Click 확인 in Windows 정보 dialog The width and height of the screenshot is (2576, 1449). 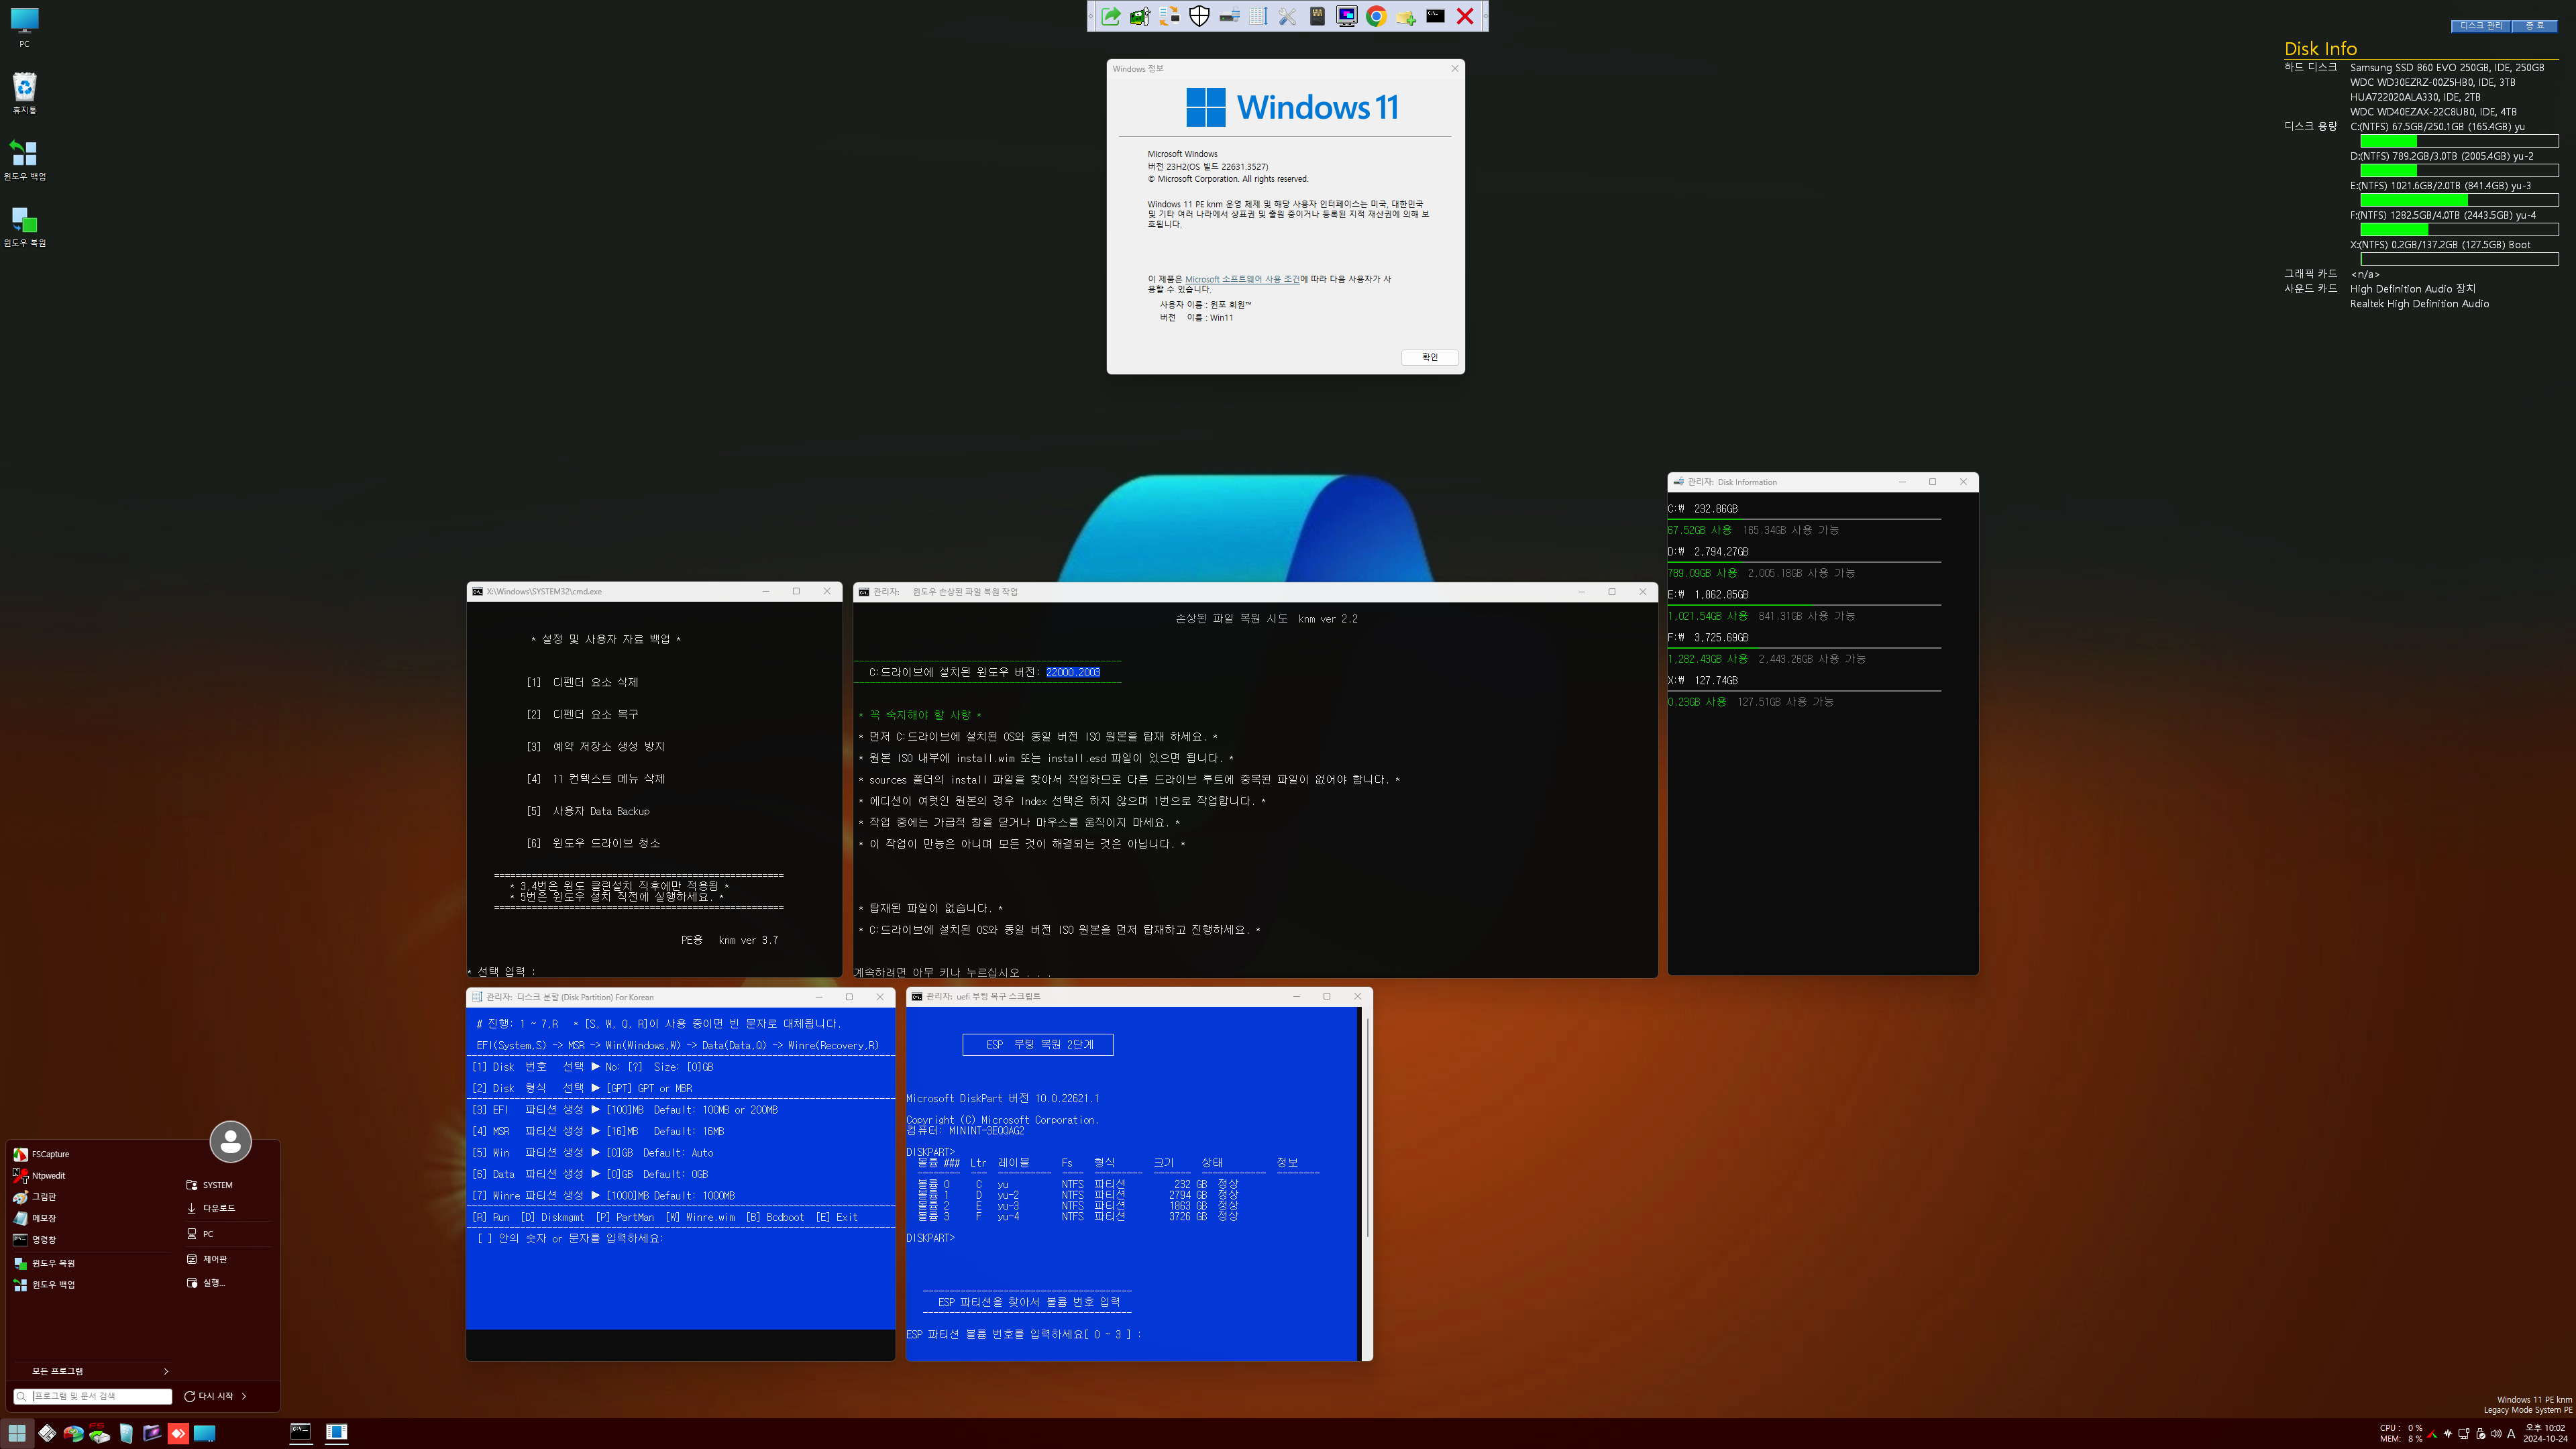pos(1429,357)
